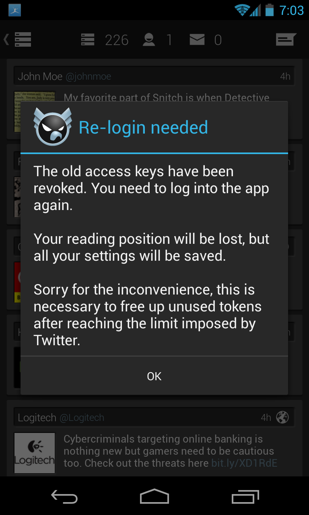Tap the Logitech profile avatar

coord(35,453)
